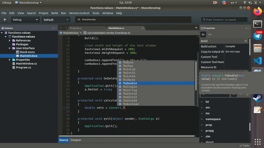Click the calculate method breadcrumb
The width and height of the screenshot is (264, 148).
point(107,33)
